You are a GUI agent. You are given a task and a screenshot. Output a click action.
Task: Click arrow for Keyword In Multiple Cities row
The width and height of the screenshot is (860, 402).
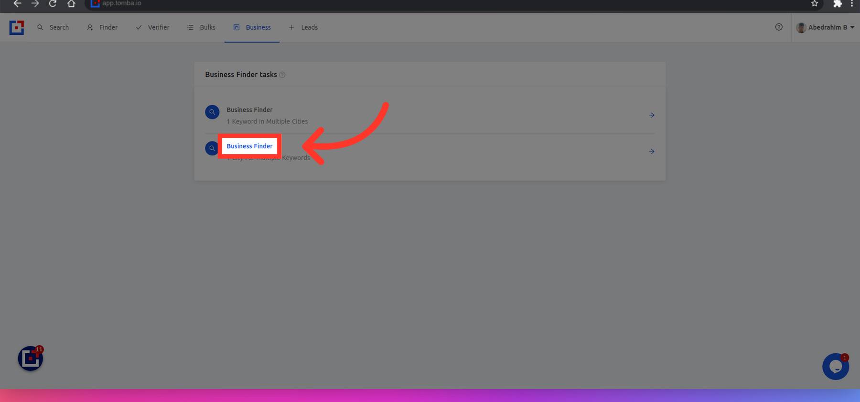(651, 115)
